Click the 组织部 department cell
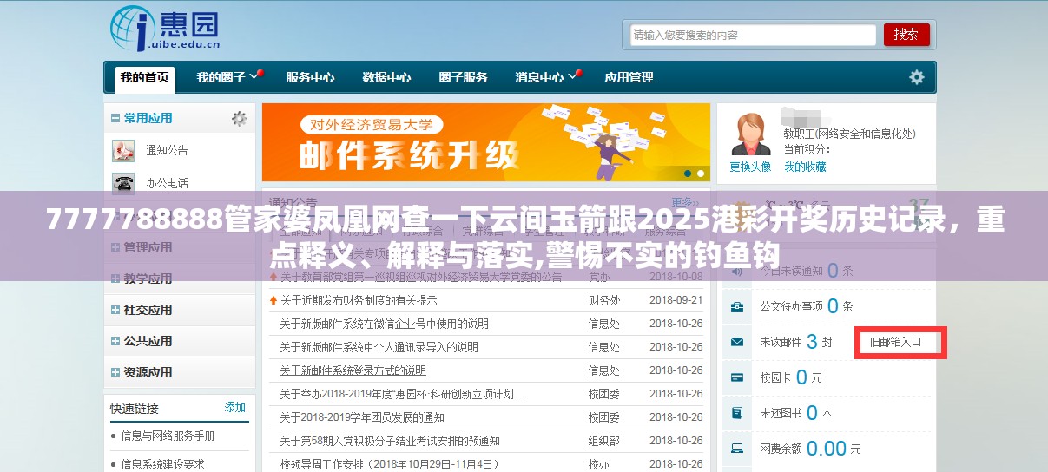The width and height of the screenshot is (1048, 472). (604, 441)
